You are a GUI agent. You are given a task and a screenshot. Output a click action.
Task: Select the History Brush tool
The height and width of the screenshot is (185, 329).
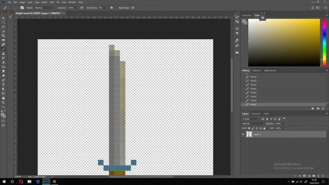pos(3,58)
